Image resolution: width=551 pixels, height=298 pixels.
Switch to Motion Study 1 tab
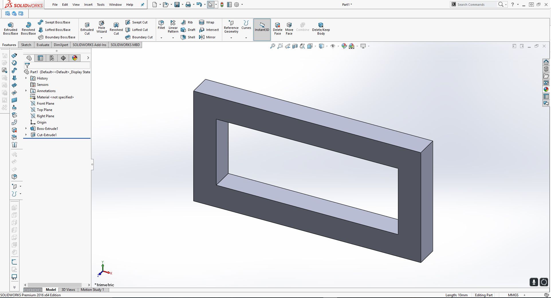(92, 290)
